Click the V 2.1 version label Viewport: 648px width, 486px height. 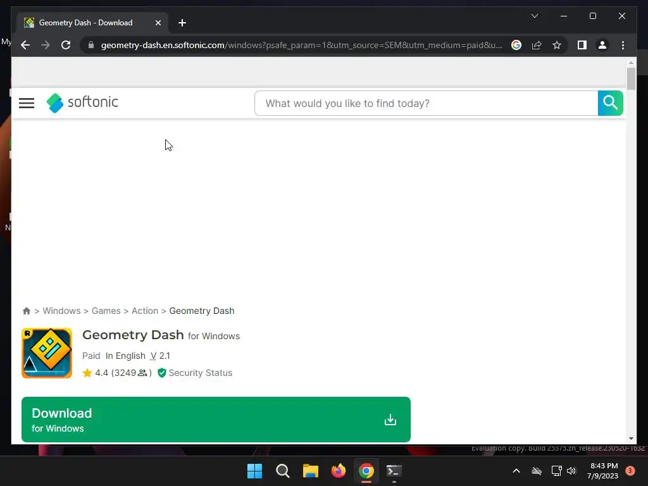(160, 356)
